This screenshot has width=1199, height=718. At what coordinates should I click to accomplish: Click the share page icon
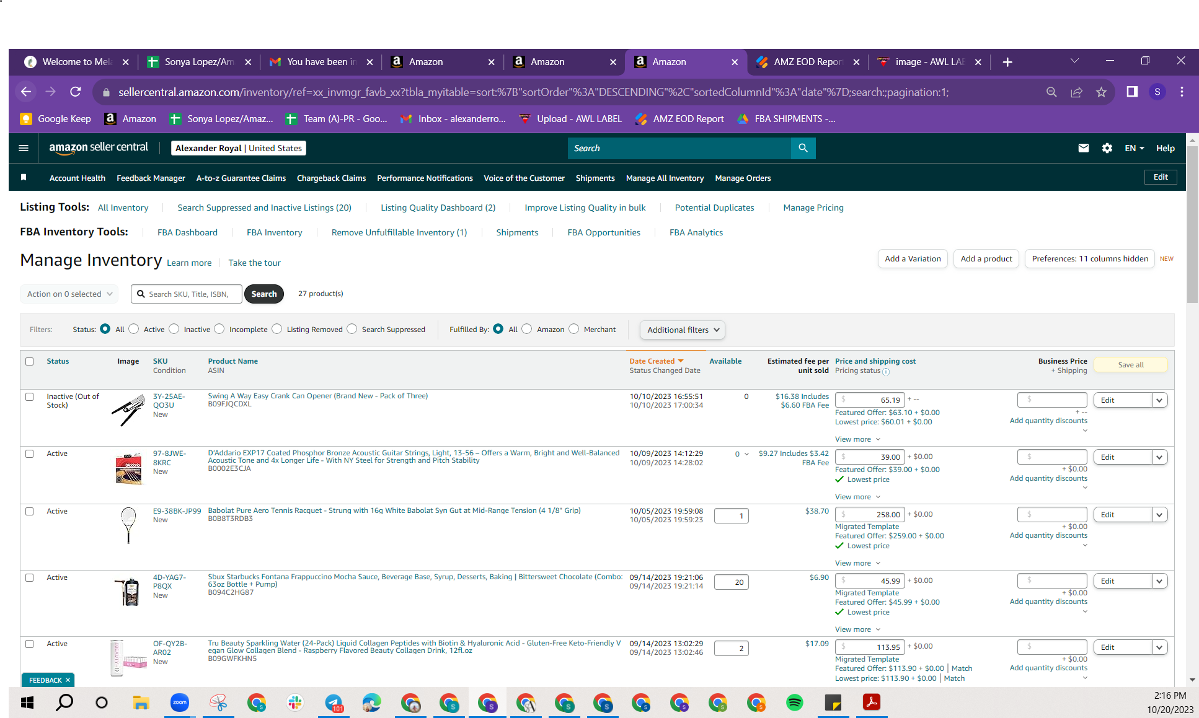pos(1076,92)
